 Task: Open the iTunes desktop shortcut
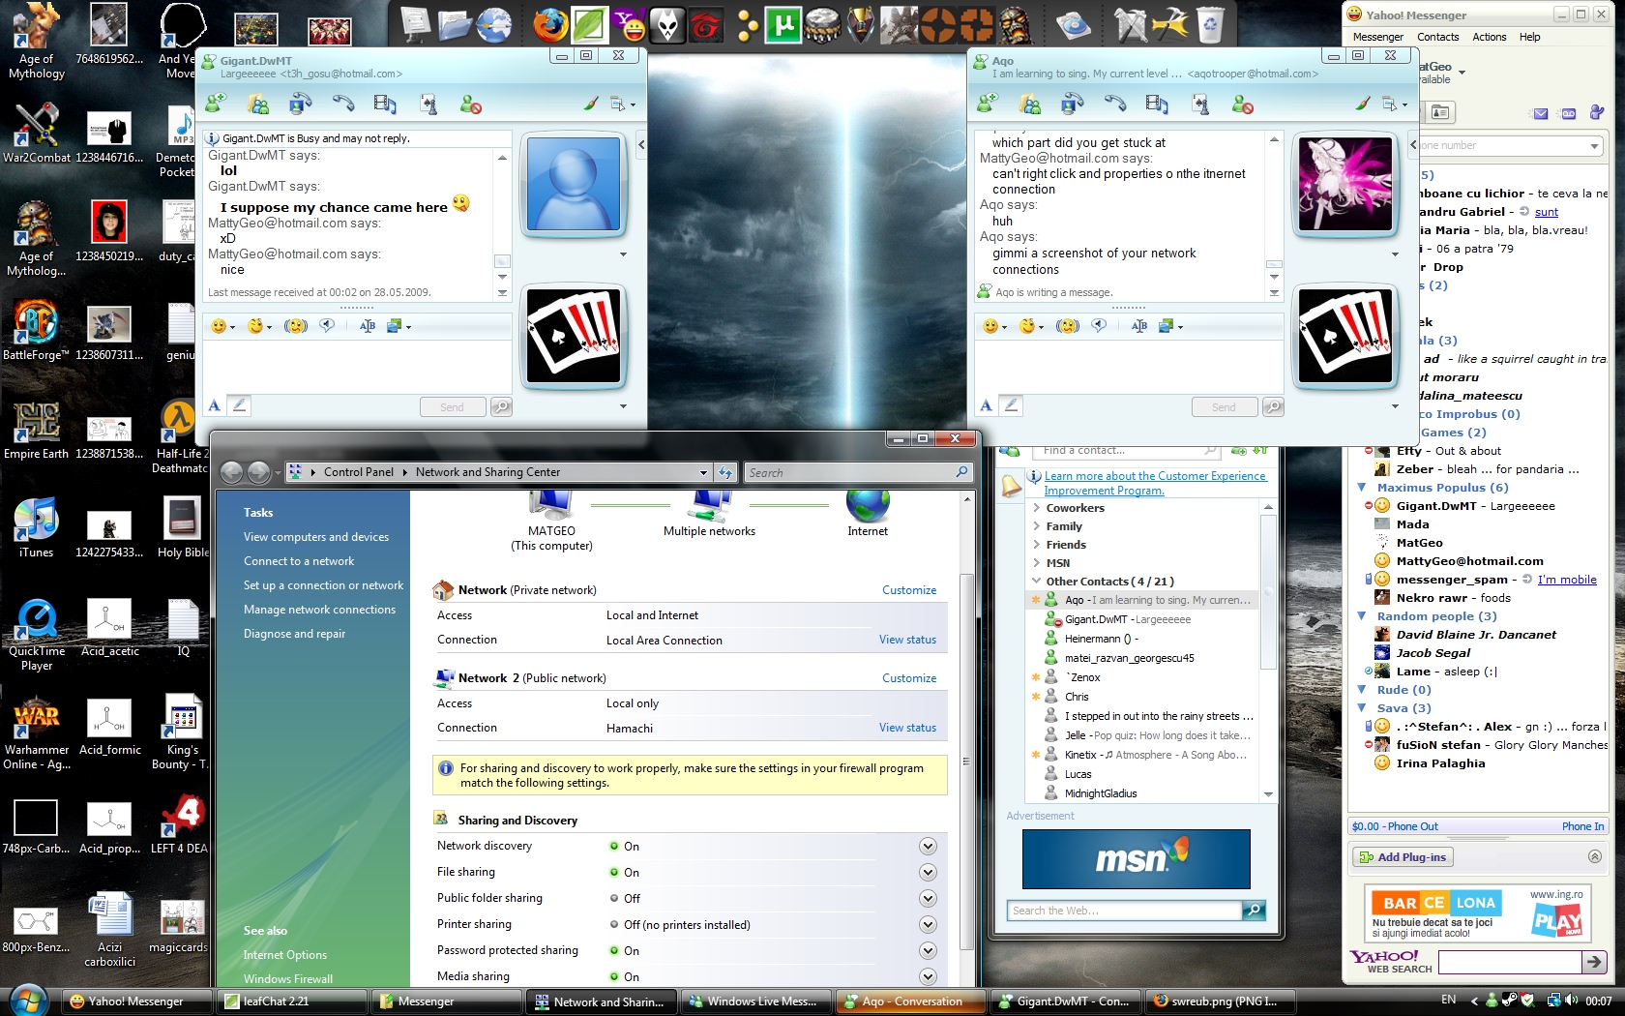(36, 527)
